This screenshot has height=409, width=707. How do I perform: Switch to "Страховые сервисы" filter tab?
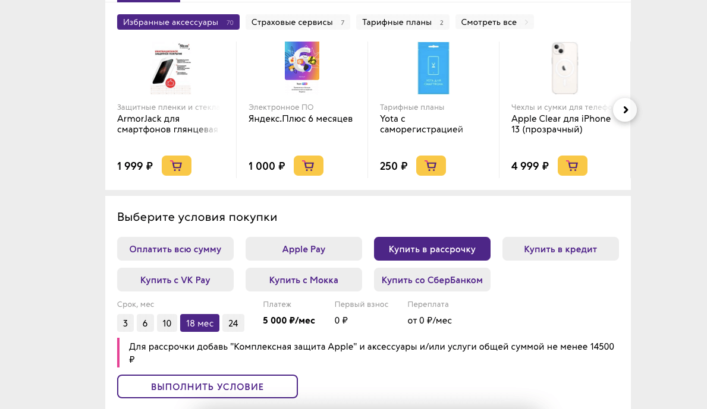tap(297, 21)
